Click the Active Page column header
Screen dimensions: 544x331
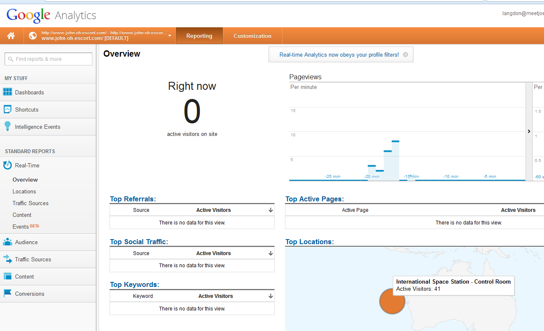[x=355, y=210]
